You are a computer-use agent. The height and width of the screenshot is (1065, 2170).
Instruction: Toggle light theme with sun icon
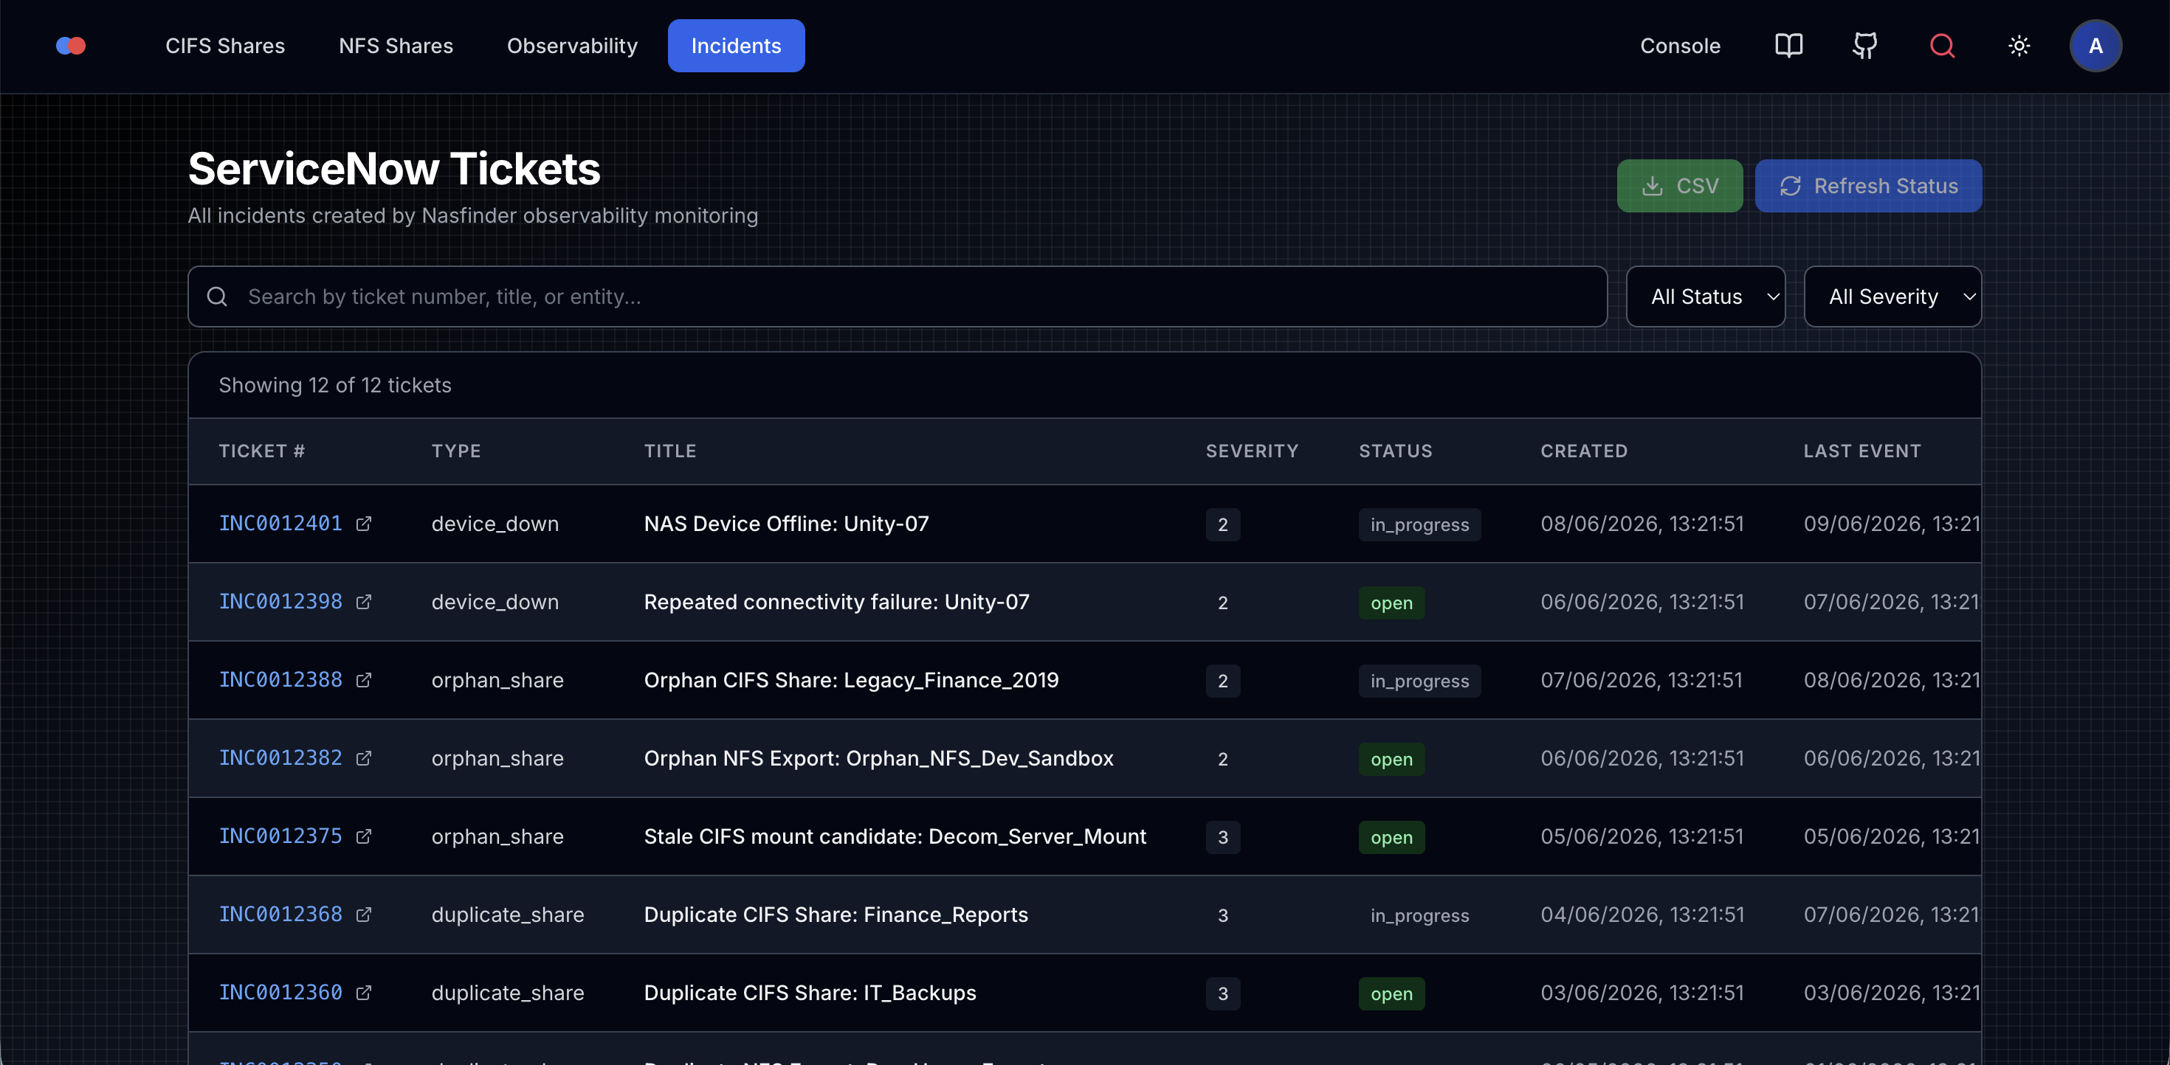pyautogui.click(x=2019, y=46)
